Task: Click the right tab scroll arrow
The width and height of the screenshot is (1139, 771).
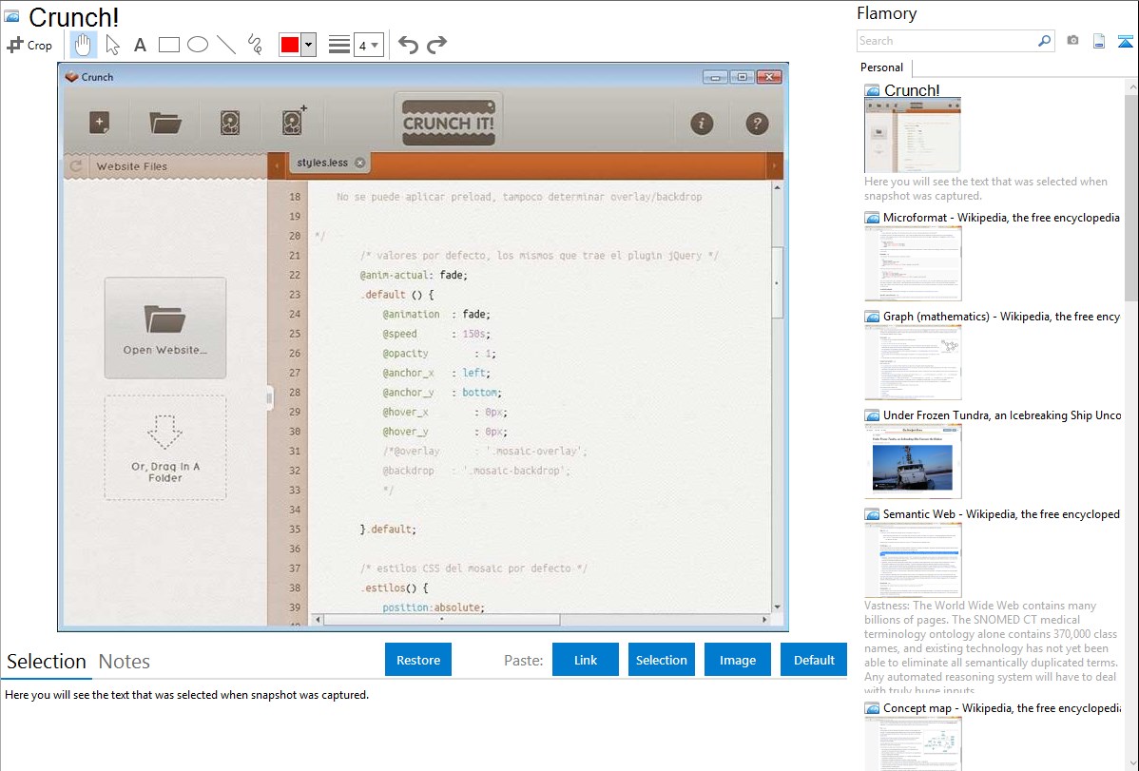Action: click(x=774, y=165)
